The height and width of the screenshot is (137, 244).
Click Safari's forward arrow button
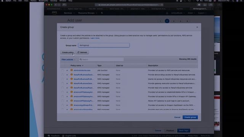click(x=59, y=5)
